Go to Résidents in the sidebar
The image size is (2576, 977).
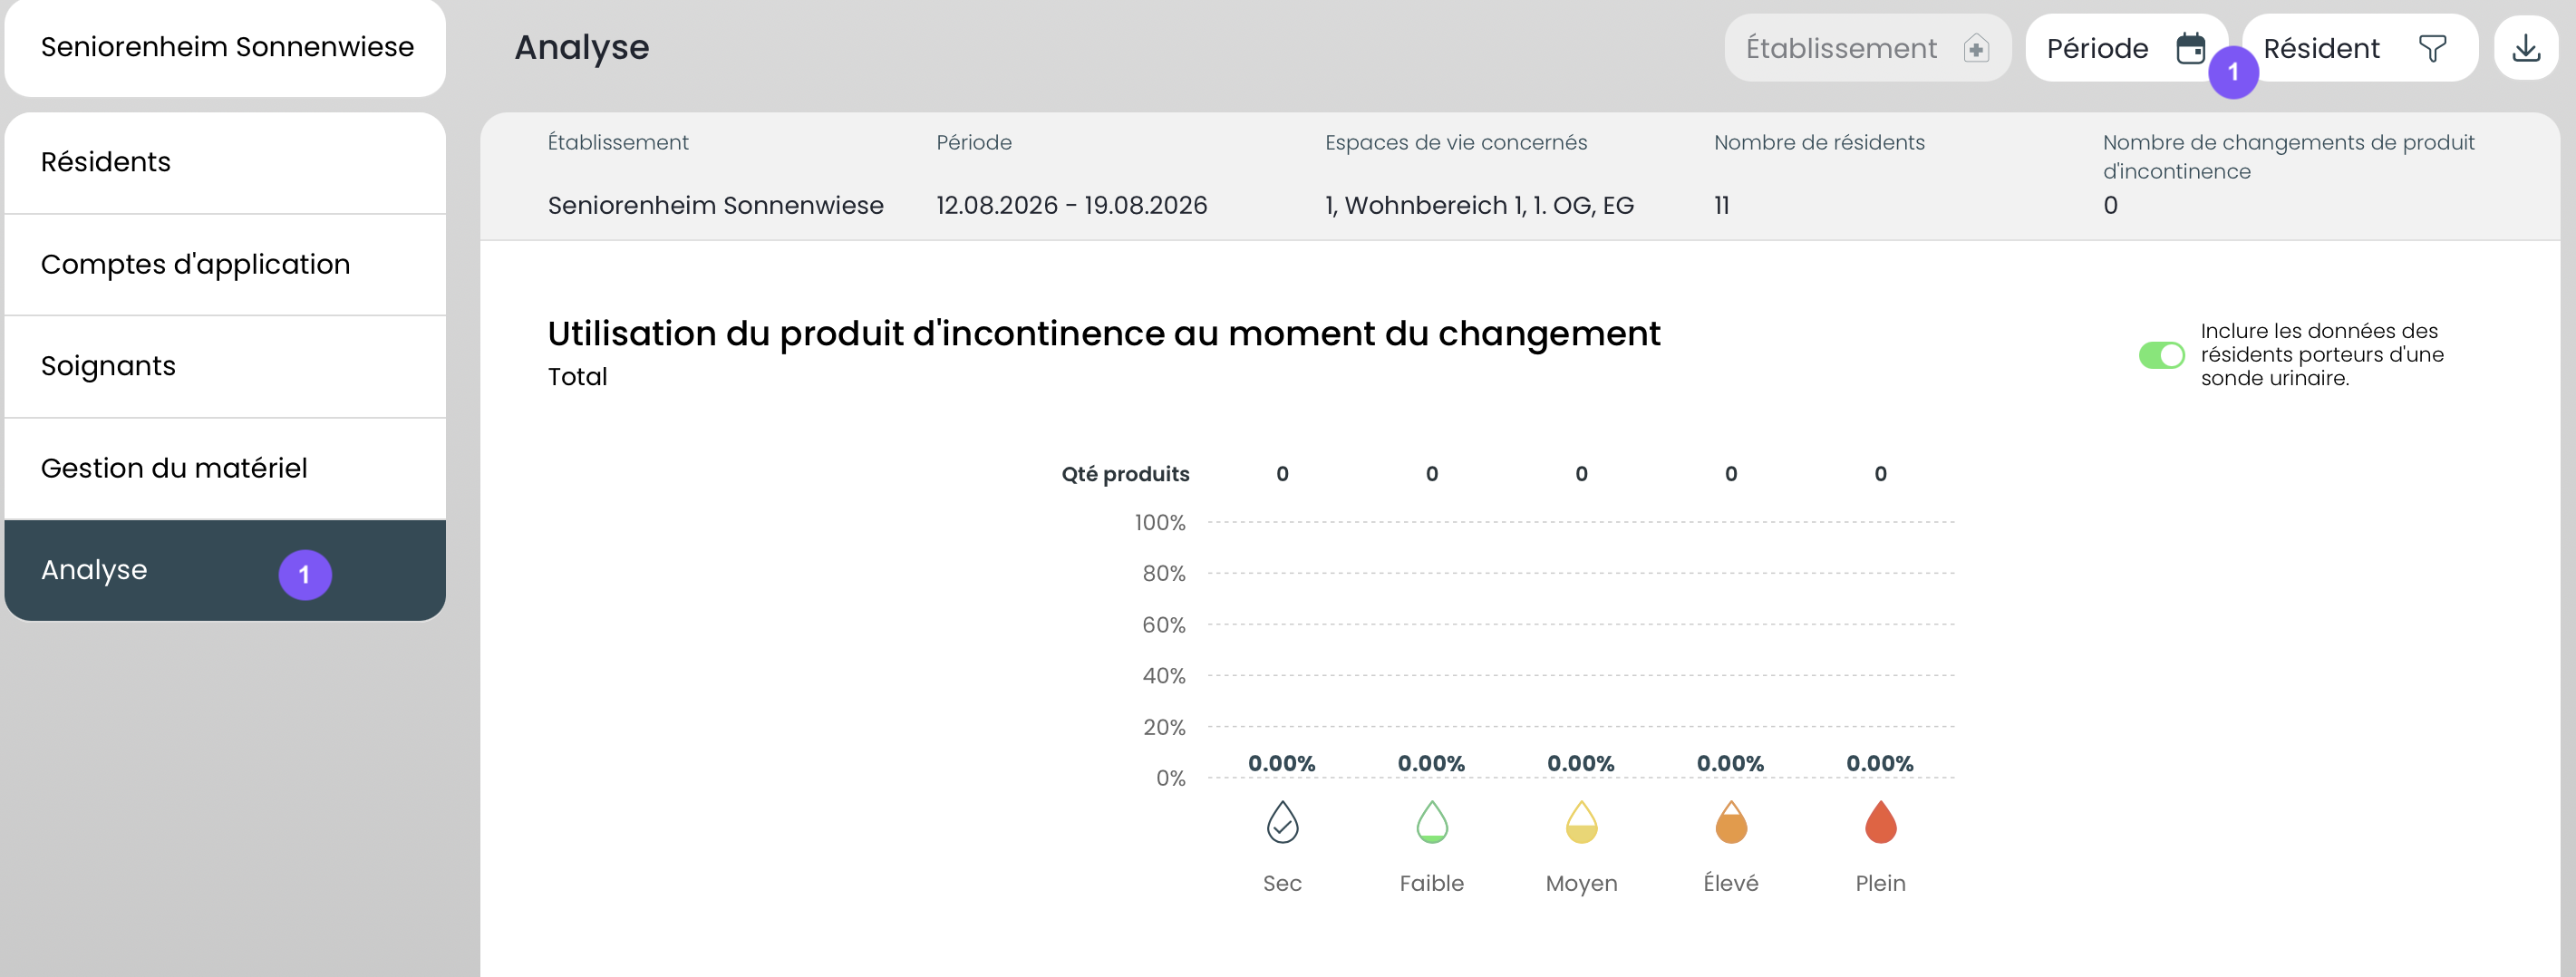click(225, 163)
